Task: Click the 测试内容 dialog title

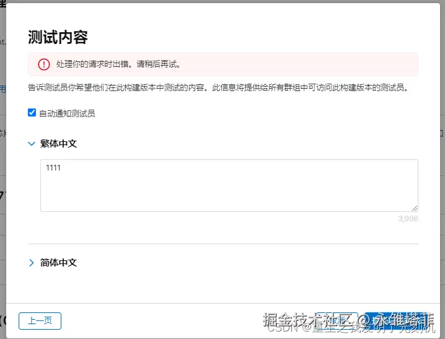Action: click(58, 37)
